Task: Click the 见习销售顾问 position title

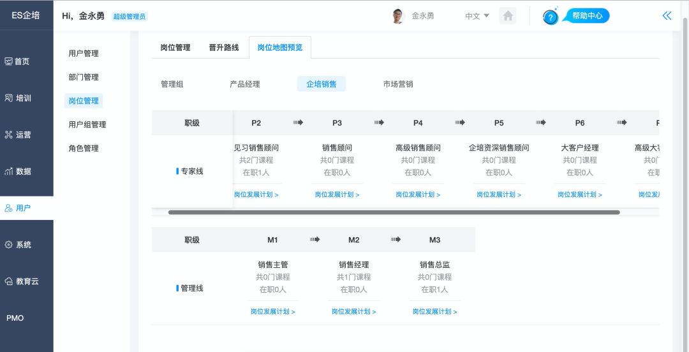Action: point(256,148)
